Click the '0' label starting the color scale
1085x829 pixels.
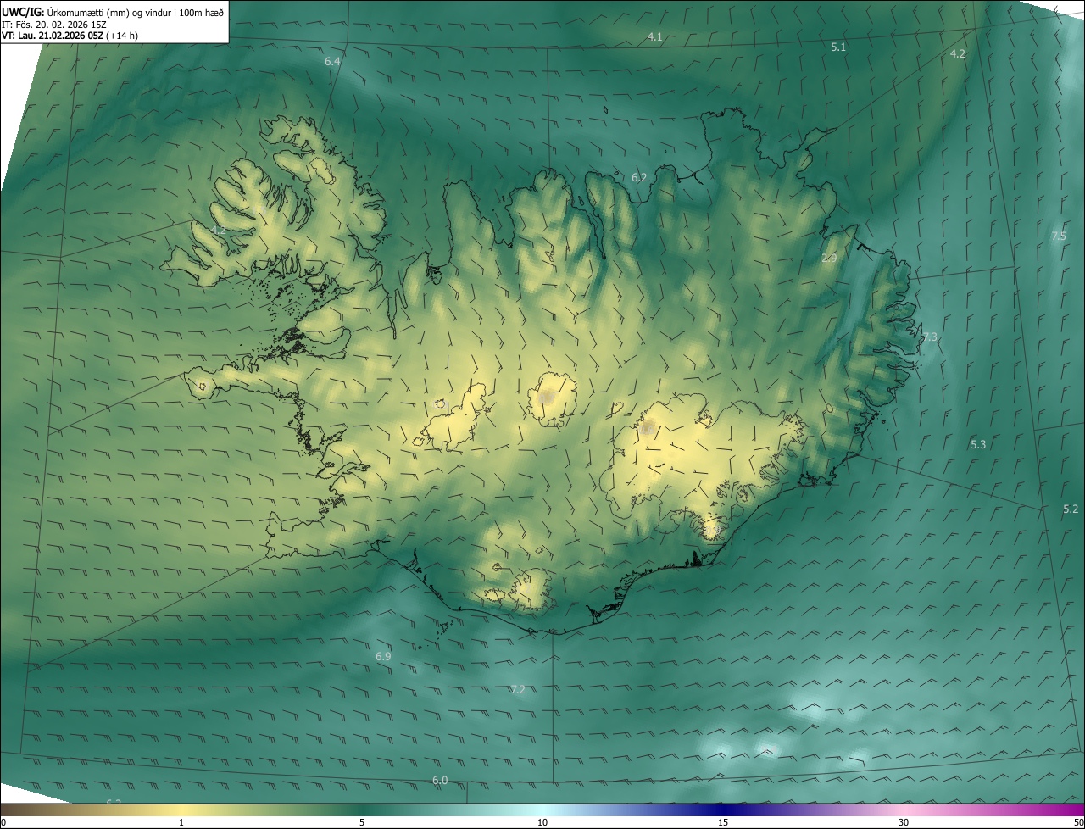3,822
